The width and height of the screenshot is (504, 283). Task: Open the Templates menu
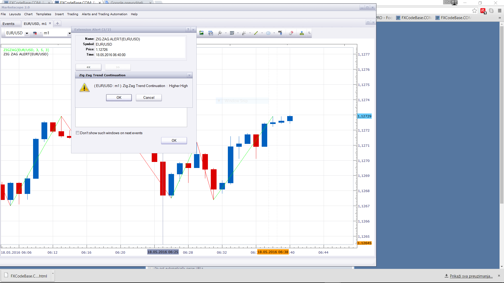pyautogui.click(x=44, y=14)
